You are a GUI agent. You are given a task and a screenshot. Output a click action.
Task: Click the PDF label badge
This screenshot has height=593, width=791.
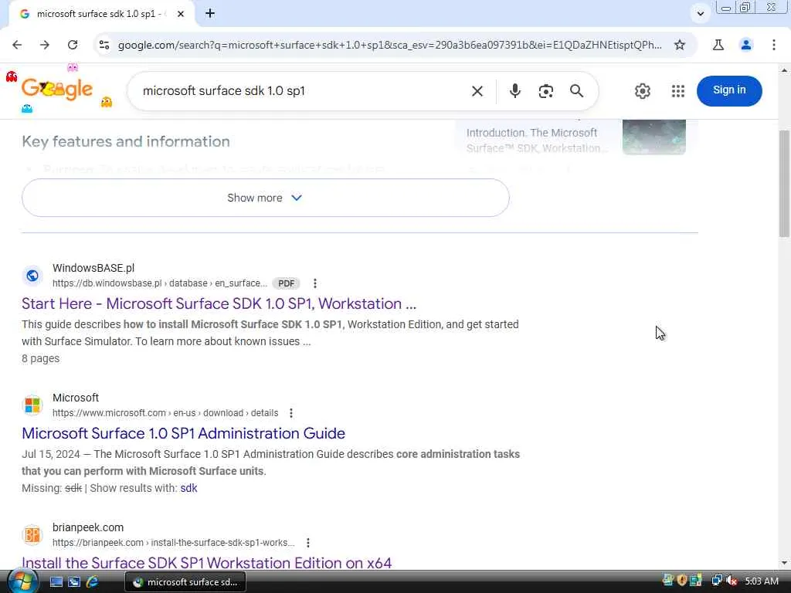click(x=286, y=283)
